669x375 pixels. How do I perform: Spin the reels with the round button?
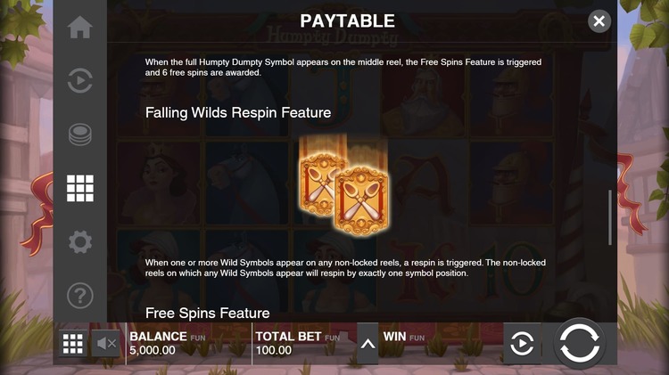pos(579,344)
